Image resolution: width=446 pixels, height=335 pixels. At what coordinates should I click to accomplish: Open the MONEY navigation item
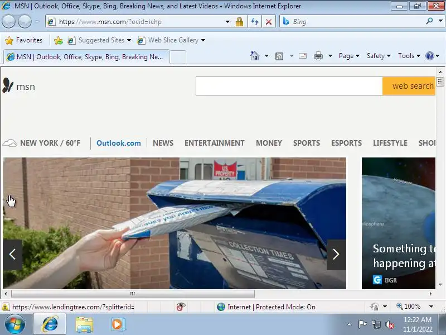pyautogui.click(x=269, y=143)
